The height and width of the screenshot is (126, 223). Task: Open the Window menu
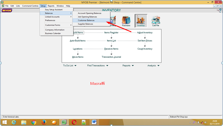pyautogui.click(x=60, y=6)
